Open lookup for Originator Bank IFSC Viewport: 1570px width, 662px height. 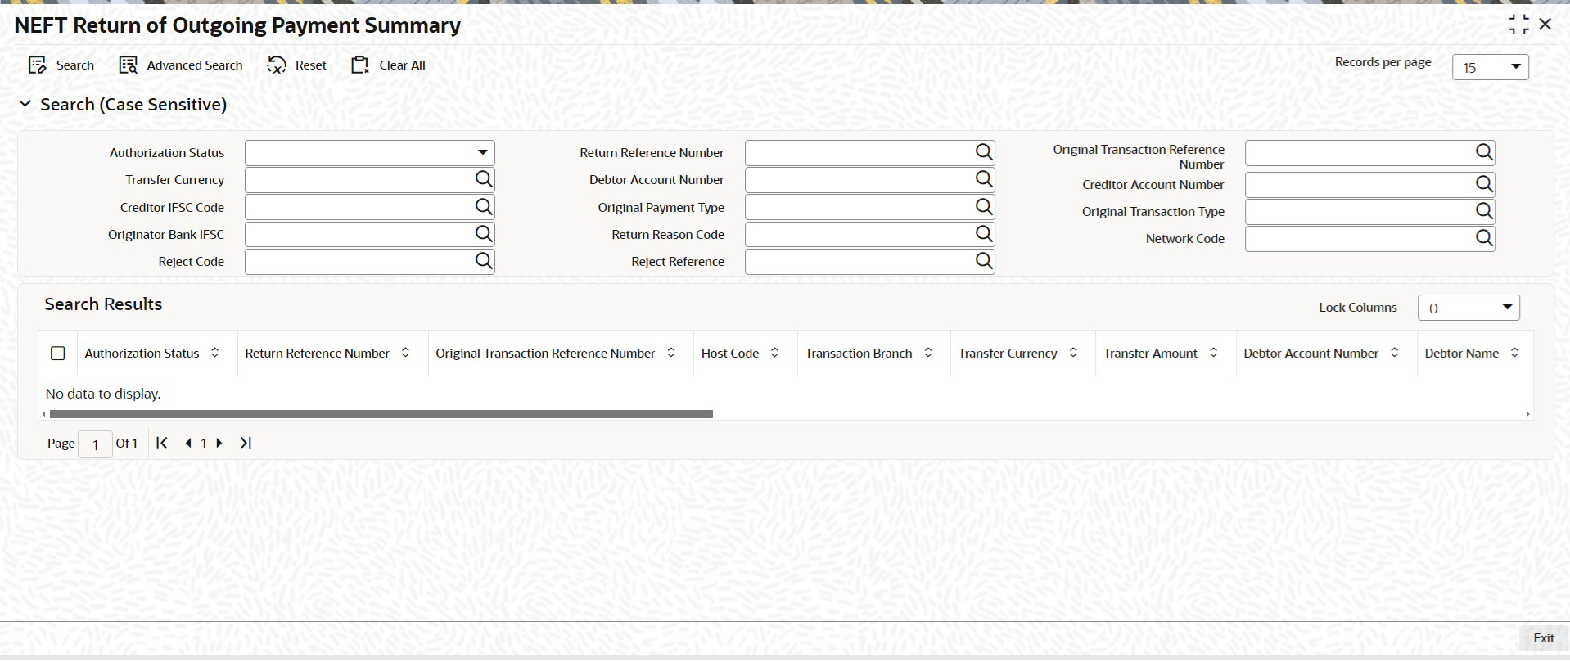tap(484, 234)
